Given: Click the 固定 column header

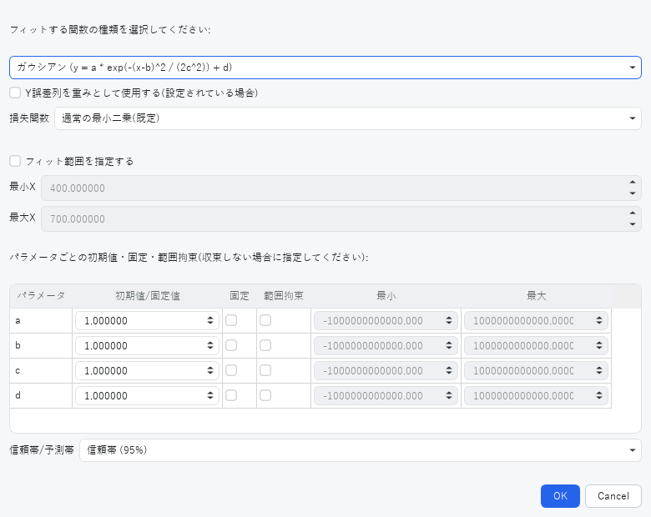Looking at the screenshot, I should pos(240,296).
